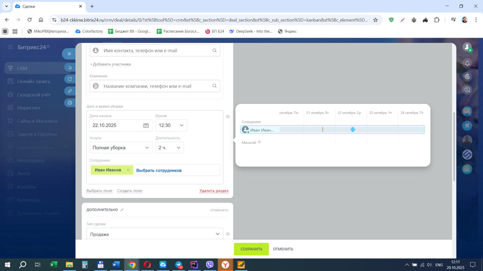This screenshot has height=271, width=483.
Task: Reload the page in the browser
Action: pos(29,20)
